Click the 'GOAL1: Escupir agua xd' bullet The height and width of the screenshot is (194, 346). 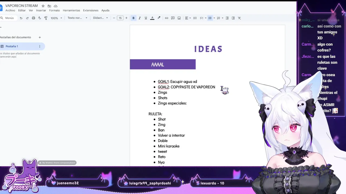click(177, 82)
